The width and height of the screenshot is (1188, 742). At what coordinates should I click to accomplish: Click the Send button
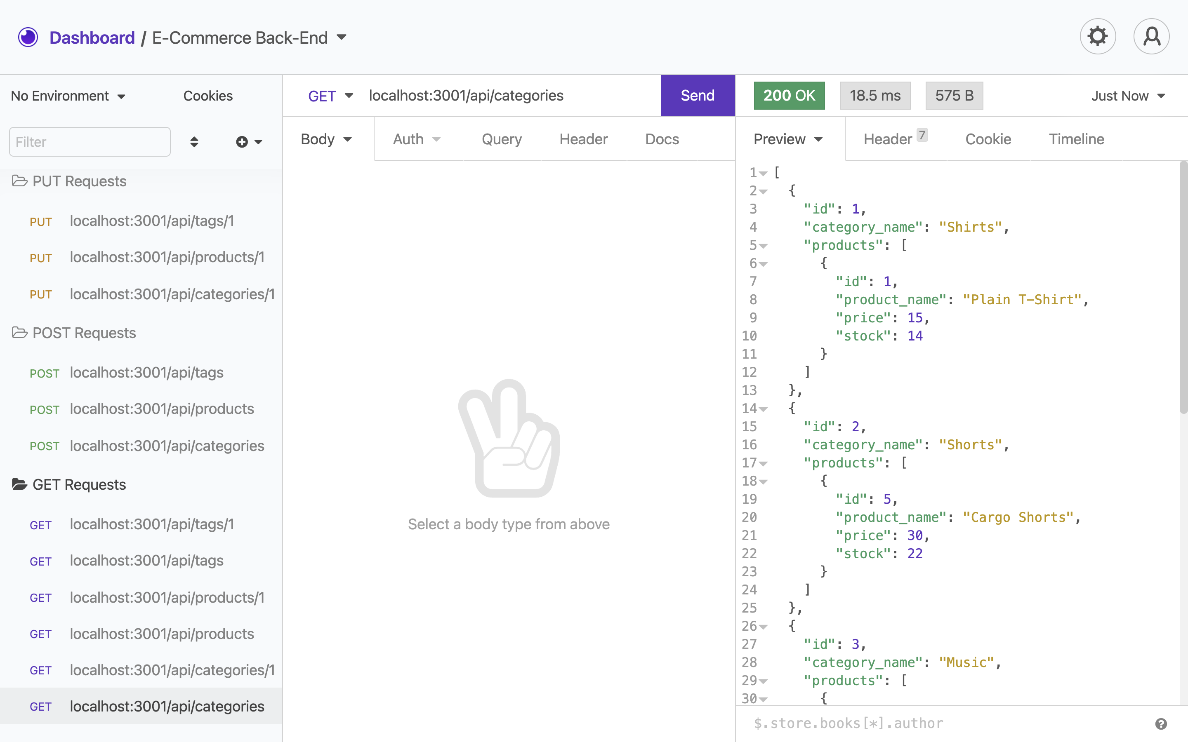point(697,95)
